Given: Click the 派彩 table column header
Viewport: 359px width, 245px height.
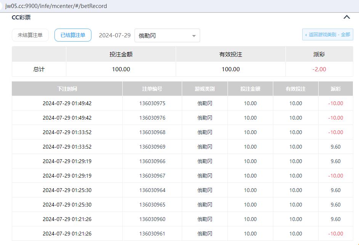Looking at the screenshot, I should (x=335, y=89).
